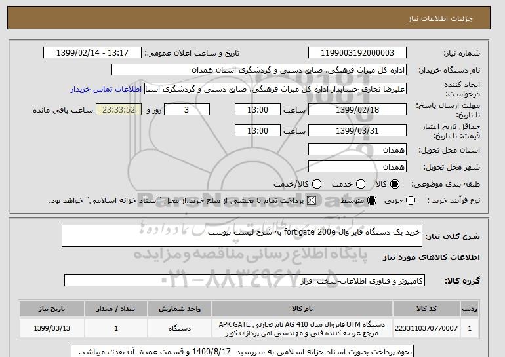Choose the متوسط purchase type radio
The width and height of the screenshot is (505, 357).
click(x=372, y=200)
